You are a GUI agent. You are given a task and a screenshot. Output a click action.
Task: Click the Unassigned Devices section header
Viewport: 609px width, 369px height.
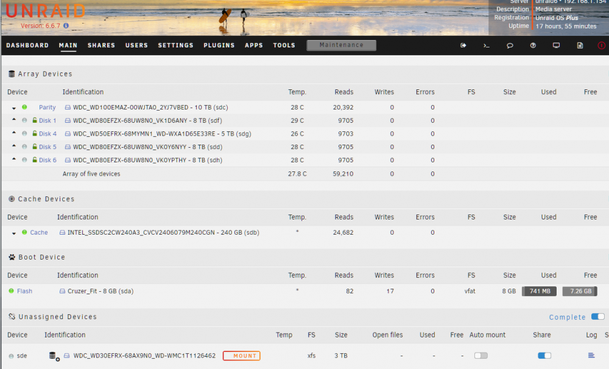pyautogui.click(x=57, y=317)
